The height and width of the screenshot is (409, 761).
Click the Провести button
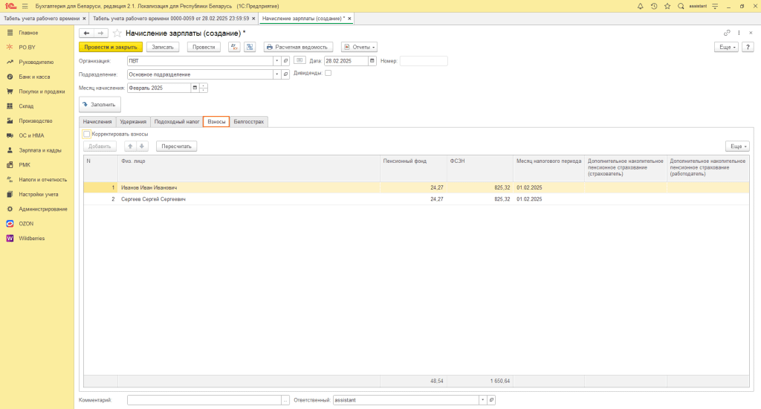pyautogui.click(x=204, y=47)
